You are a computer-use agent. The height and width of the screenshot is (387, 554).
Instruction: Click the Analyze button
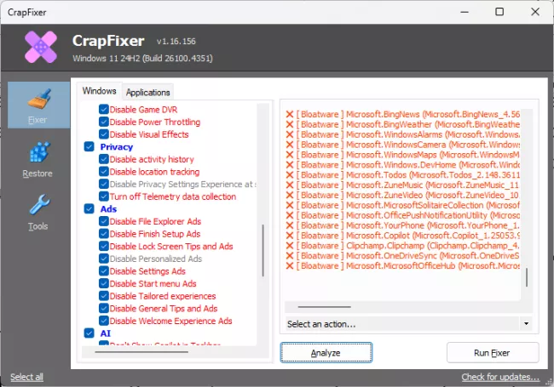coord(326,352)
